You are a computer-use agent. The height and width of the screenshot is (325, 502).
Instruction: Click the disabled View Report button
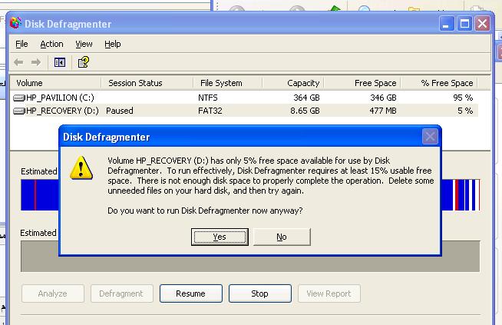tap(329, 293)
